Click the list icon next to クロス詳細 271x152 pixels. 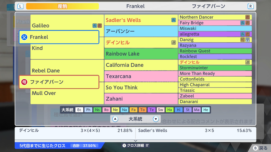pos(147,145)
